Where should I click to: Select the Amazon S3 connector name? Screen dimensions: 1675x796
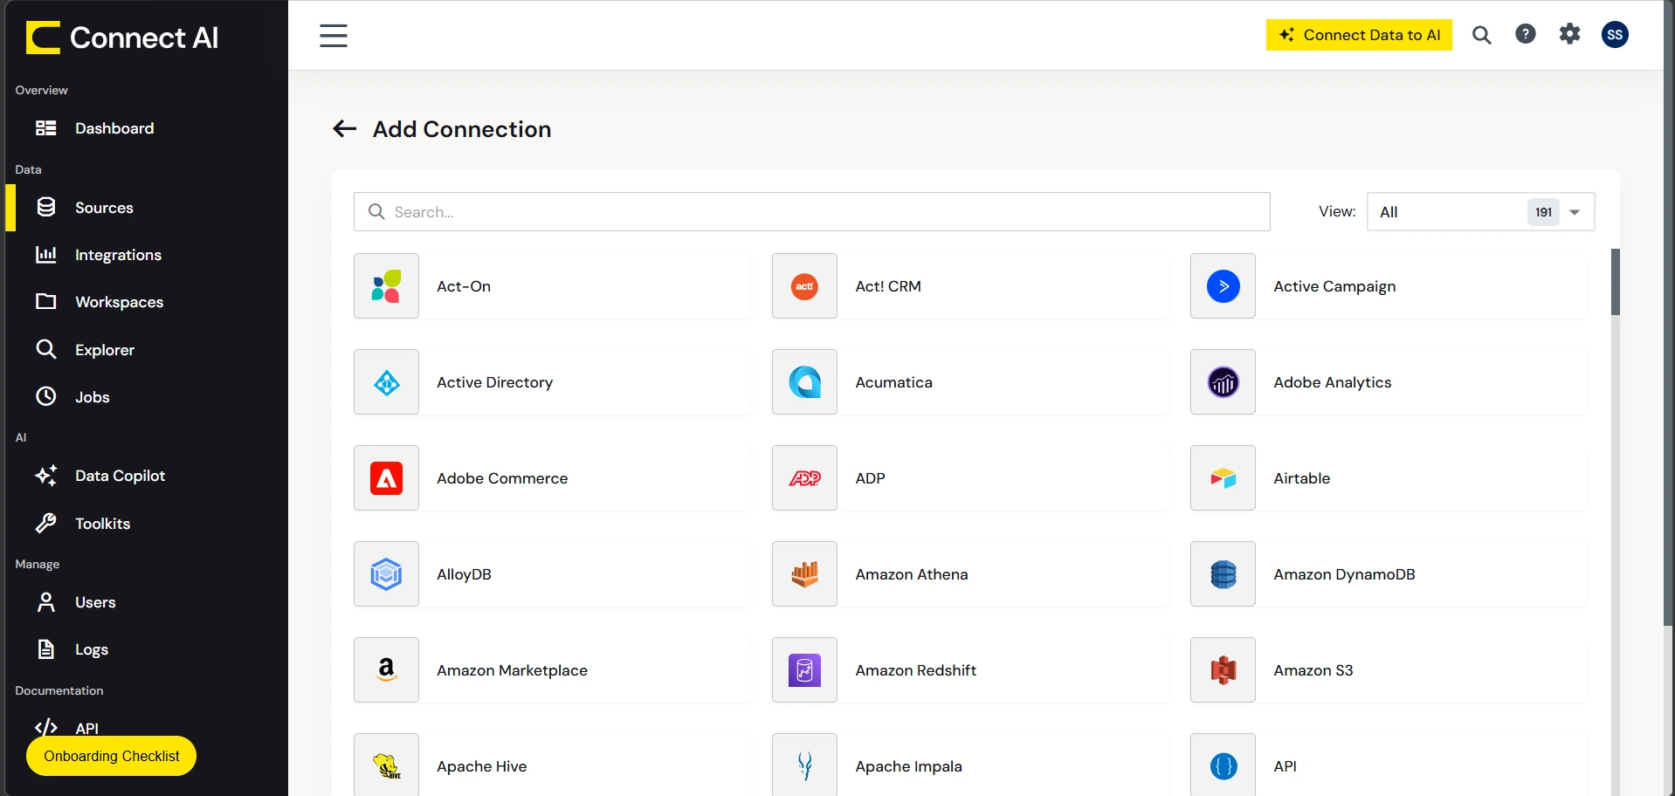1313,670
